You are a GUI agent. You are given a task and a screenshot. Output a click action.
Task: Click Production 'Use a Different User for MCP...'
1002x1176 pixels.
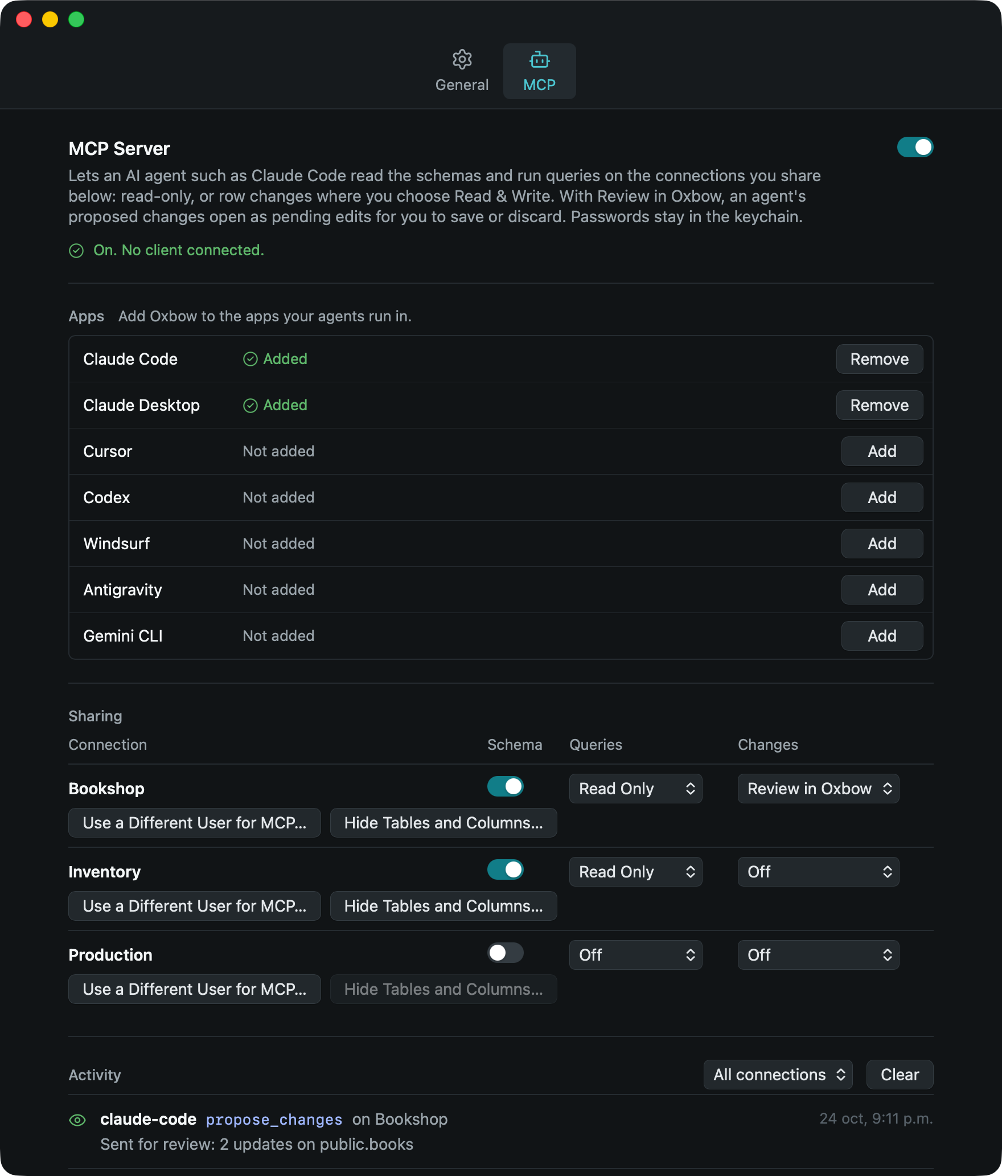tap(195, 989)
